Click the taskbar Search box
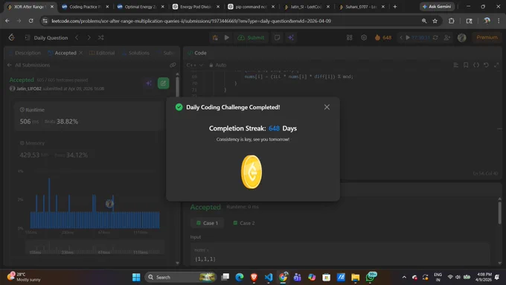This screenshot has width=506, height=285. pos(180,277)
